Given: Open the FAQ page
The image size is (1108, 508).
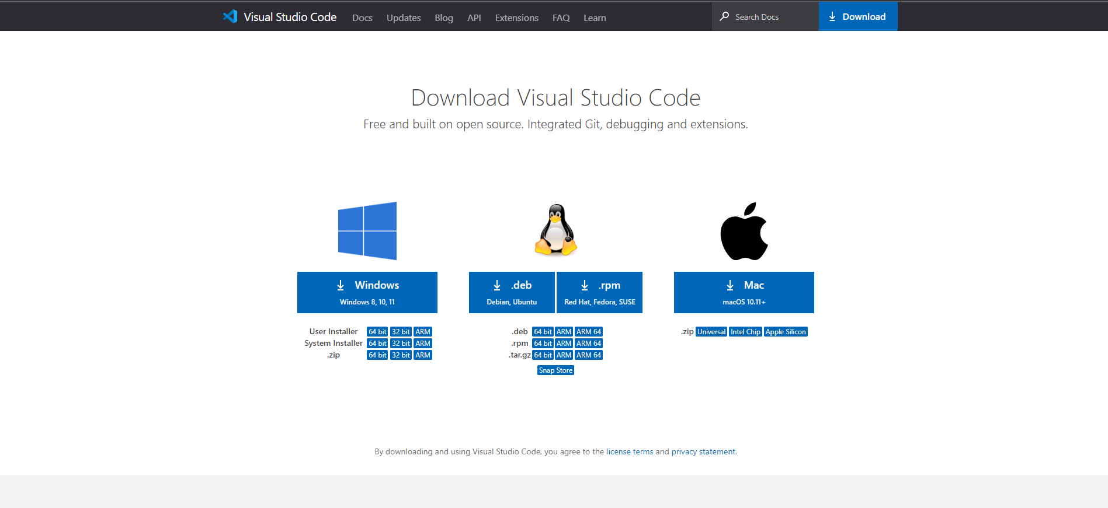Looking at the screenshot, I should 561,17.
